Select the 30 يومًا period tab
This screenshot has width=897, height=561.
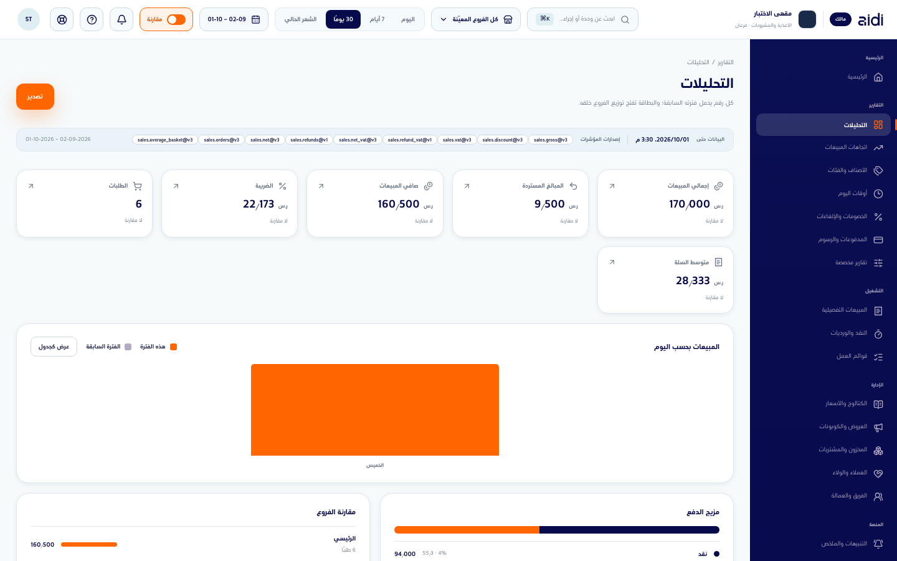pos(343,19)
